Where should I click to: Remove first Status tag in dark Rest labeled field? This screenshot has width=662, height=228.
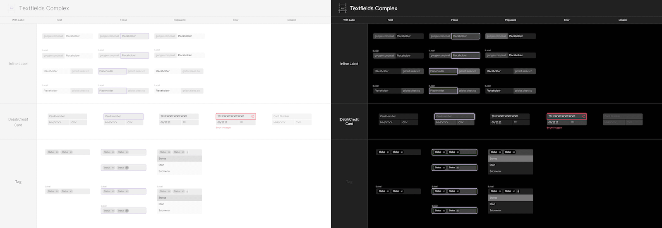pyautogui.click(x=388, y=191)
